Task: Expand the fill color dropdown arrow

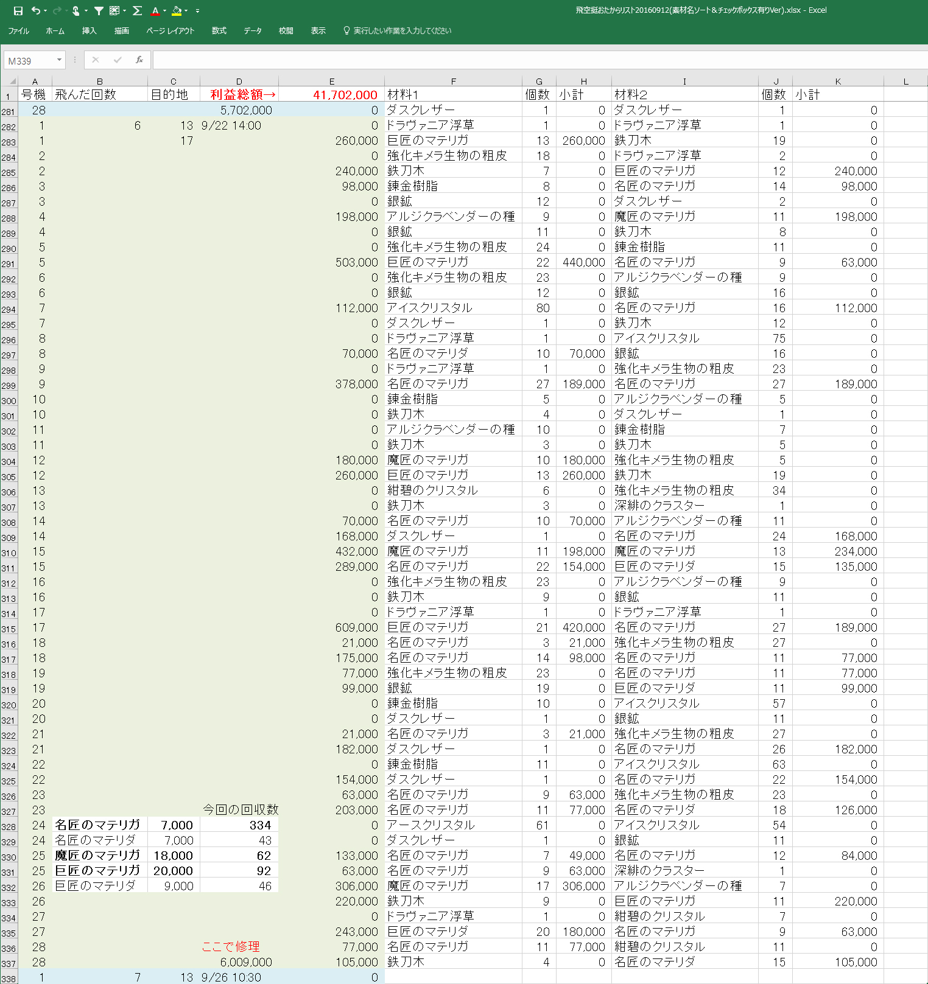Action: click(x=186, y=11)
